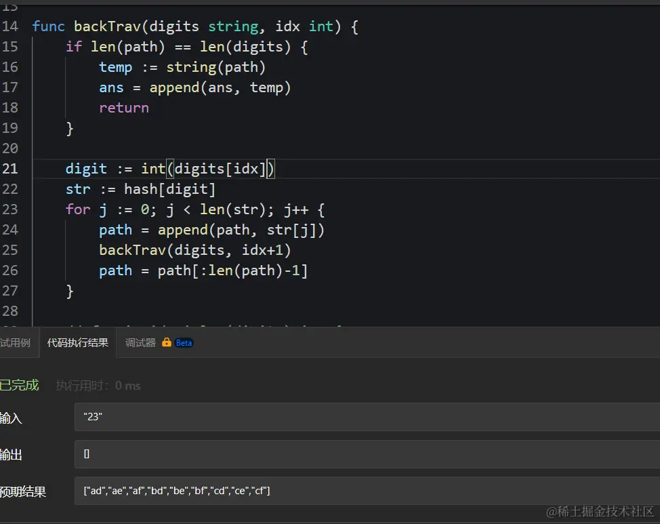Click closing brace on line 19
This screenshot has width=660, height=524.
70,129
